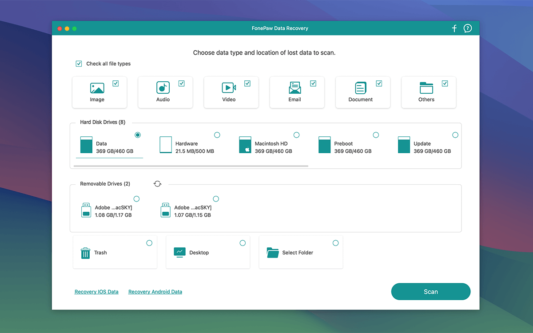Click the Select Folder icon
Screen dimensions: 533x333
(273, 253)
